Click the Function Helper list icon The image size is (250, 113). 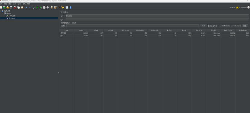point(67,7)
